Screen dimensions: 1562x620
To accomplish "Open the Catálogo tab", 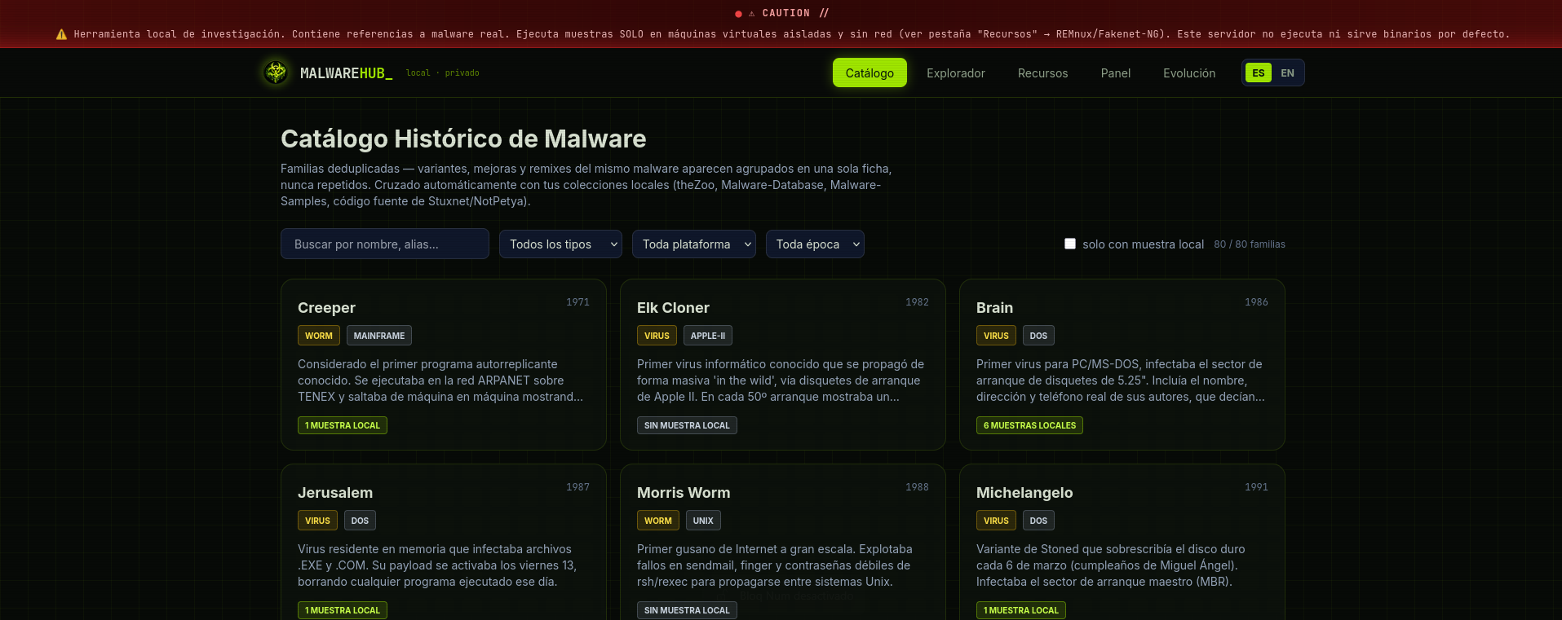I will [x=869, y=73].
